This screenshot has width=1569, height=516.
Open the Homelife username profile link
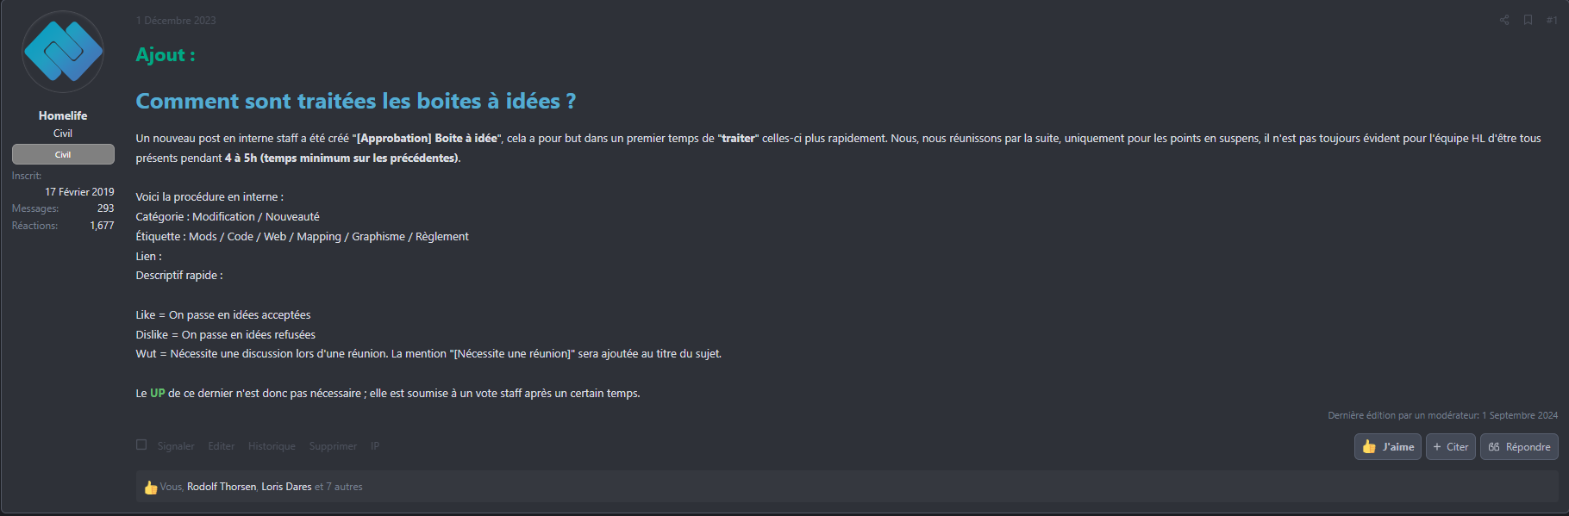click(63, 115)
